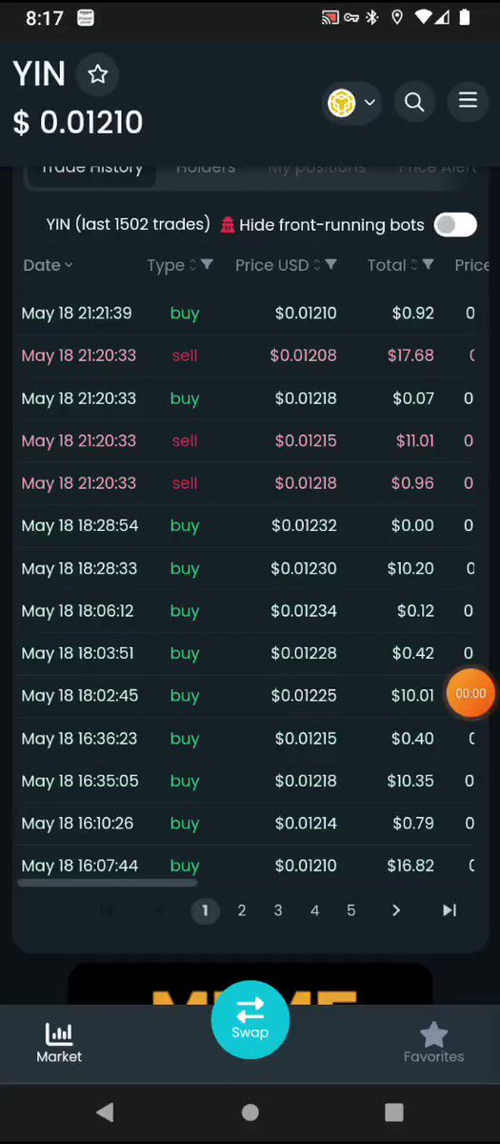The width and height of the screenshot is (500, 1144).
Task: Go to page 3 of trades
Action: 278,910
